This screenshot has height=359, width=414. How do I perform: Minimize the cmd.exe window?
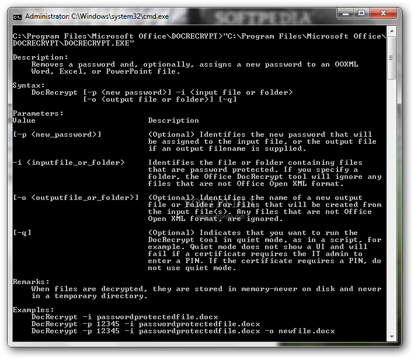(346, 13)
